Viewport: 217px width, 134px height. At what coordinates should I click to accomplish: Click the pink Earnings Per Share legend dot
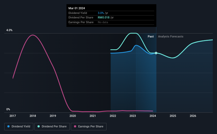pos(75,126)
